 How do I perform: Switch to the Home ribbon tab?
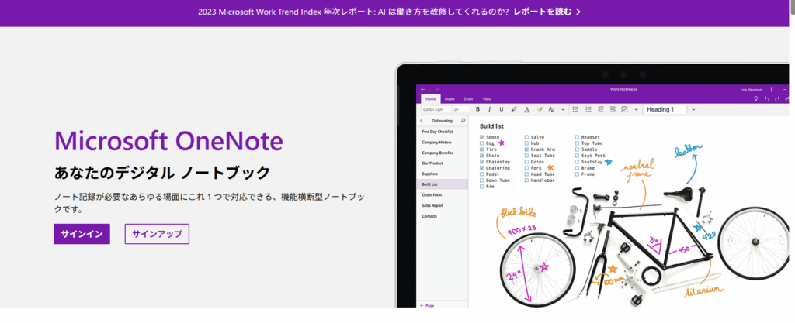click(430, 99)
